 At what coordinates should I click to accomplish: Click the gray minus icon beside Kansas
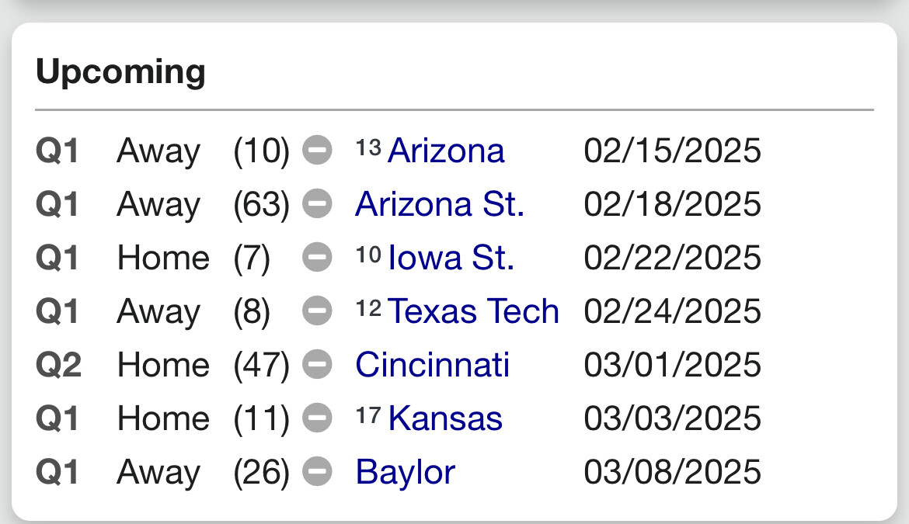[x=317, y=418]
